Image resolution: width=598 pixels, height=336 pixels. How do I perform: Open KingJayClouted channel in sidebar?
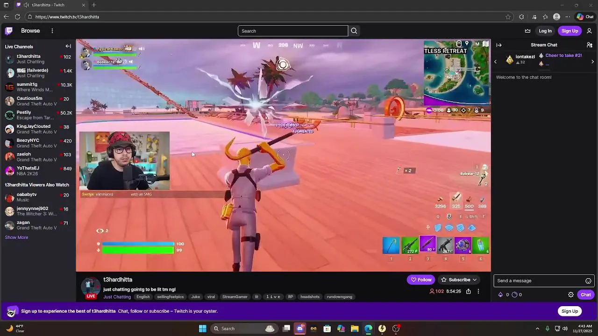[x=38, y=129]
